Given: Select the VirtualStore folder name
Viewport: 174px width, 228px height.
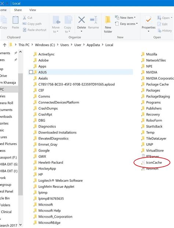Looking at the screenshot, I should 155,151.
